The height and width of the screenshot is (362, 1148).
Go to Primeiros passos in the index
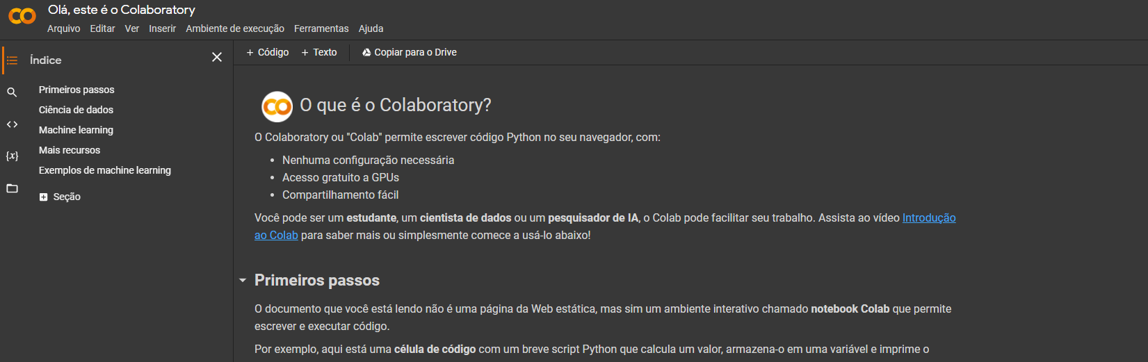(x=76, y=90)
